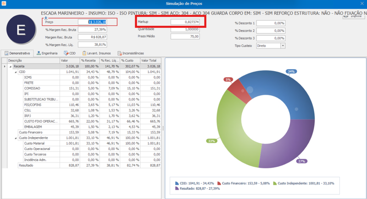Open the CDD tab

70,53
